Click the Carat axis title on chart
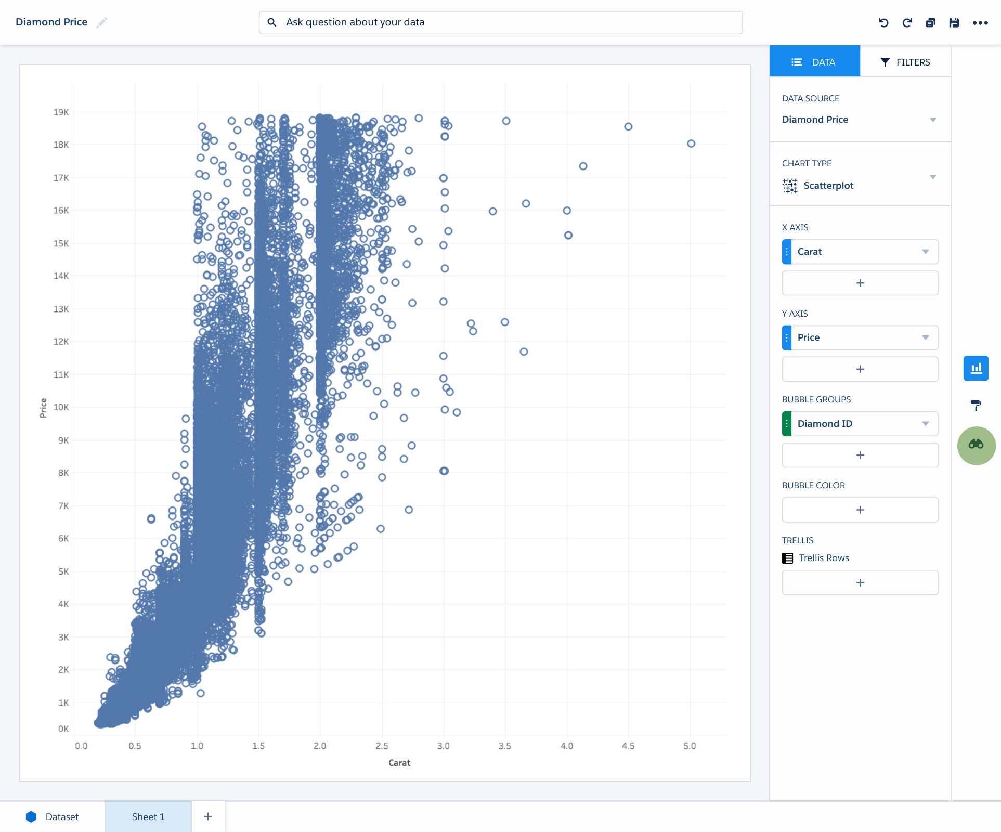The image size is (1001, 832). coord(399,763)
